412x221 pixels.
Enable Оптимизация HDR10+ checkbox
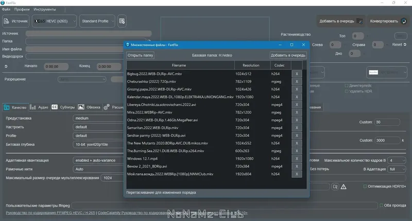365,187
